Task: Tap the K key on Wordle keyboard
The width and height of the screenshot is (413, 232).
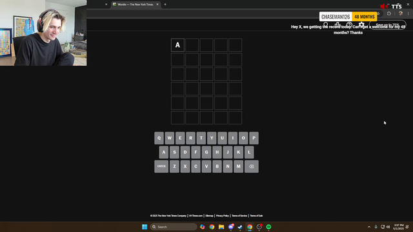Action: (238, 152)
